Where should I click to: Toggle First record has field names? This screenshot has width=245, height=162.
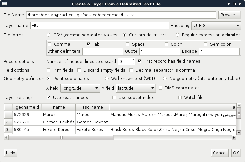click(x=140, y=61)
